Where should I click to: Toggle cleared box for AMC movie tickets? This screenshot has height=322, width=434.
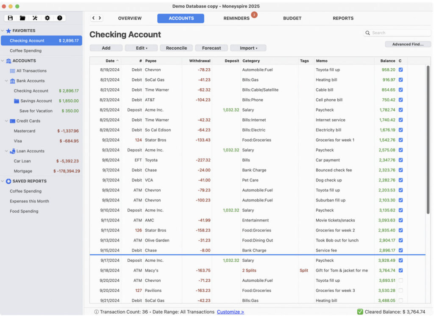click(x=401, y=220)
